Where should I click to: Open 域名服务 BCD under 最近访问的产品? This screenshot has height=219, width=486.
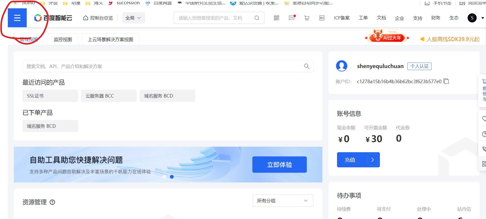pyautogui.click(x=167, y=96)
